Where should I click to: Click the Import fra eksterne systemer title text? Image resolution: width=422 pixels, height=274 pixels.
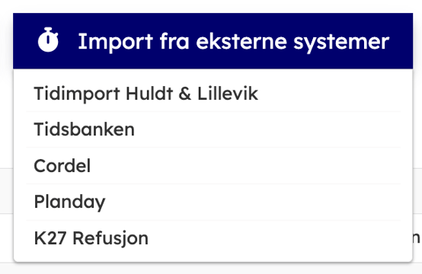[234, 42]
